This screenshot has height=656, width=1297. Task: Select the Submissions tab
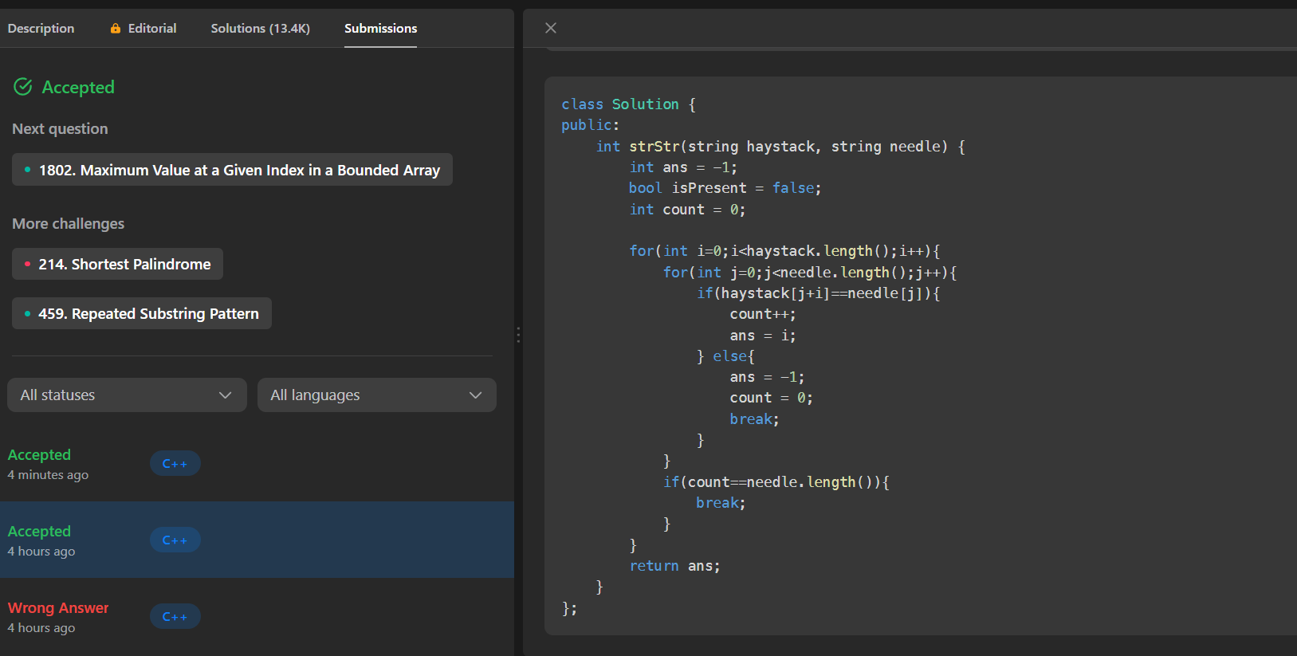[380, 29]
